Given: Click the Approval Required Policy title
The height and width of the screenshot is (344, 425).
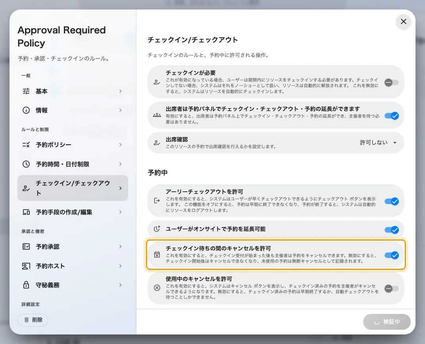Looking at the screenshot, I should click(x=61, y=36).
